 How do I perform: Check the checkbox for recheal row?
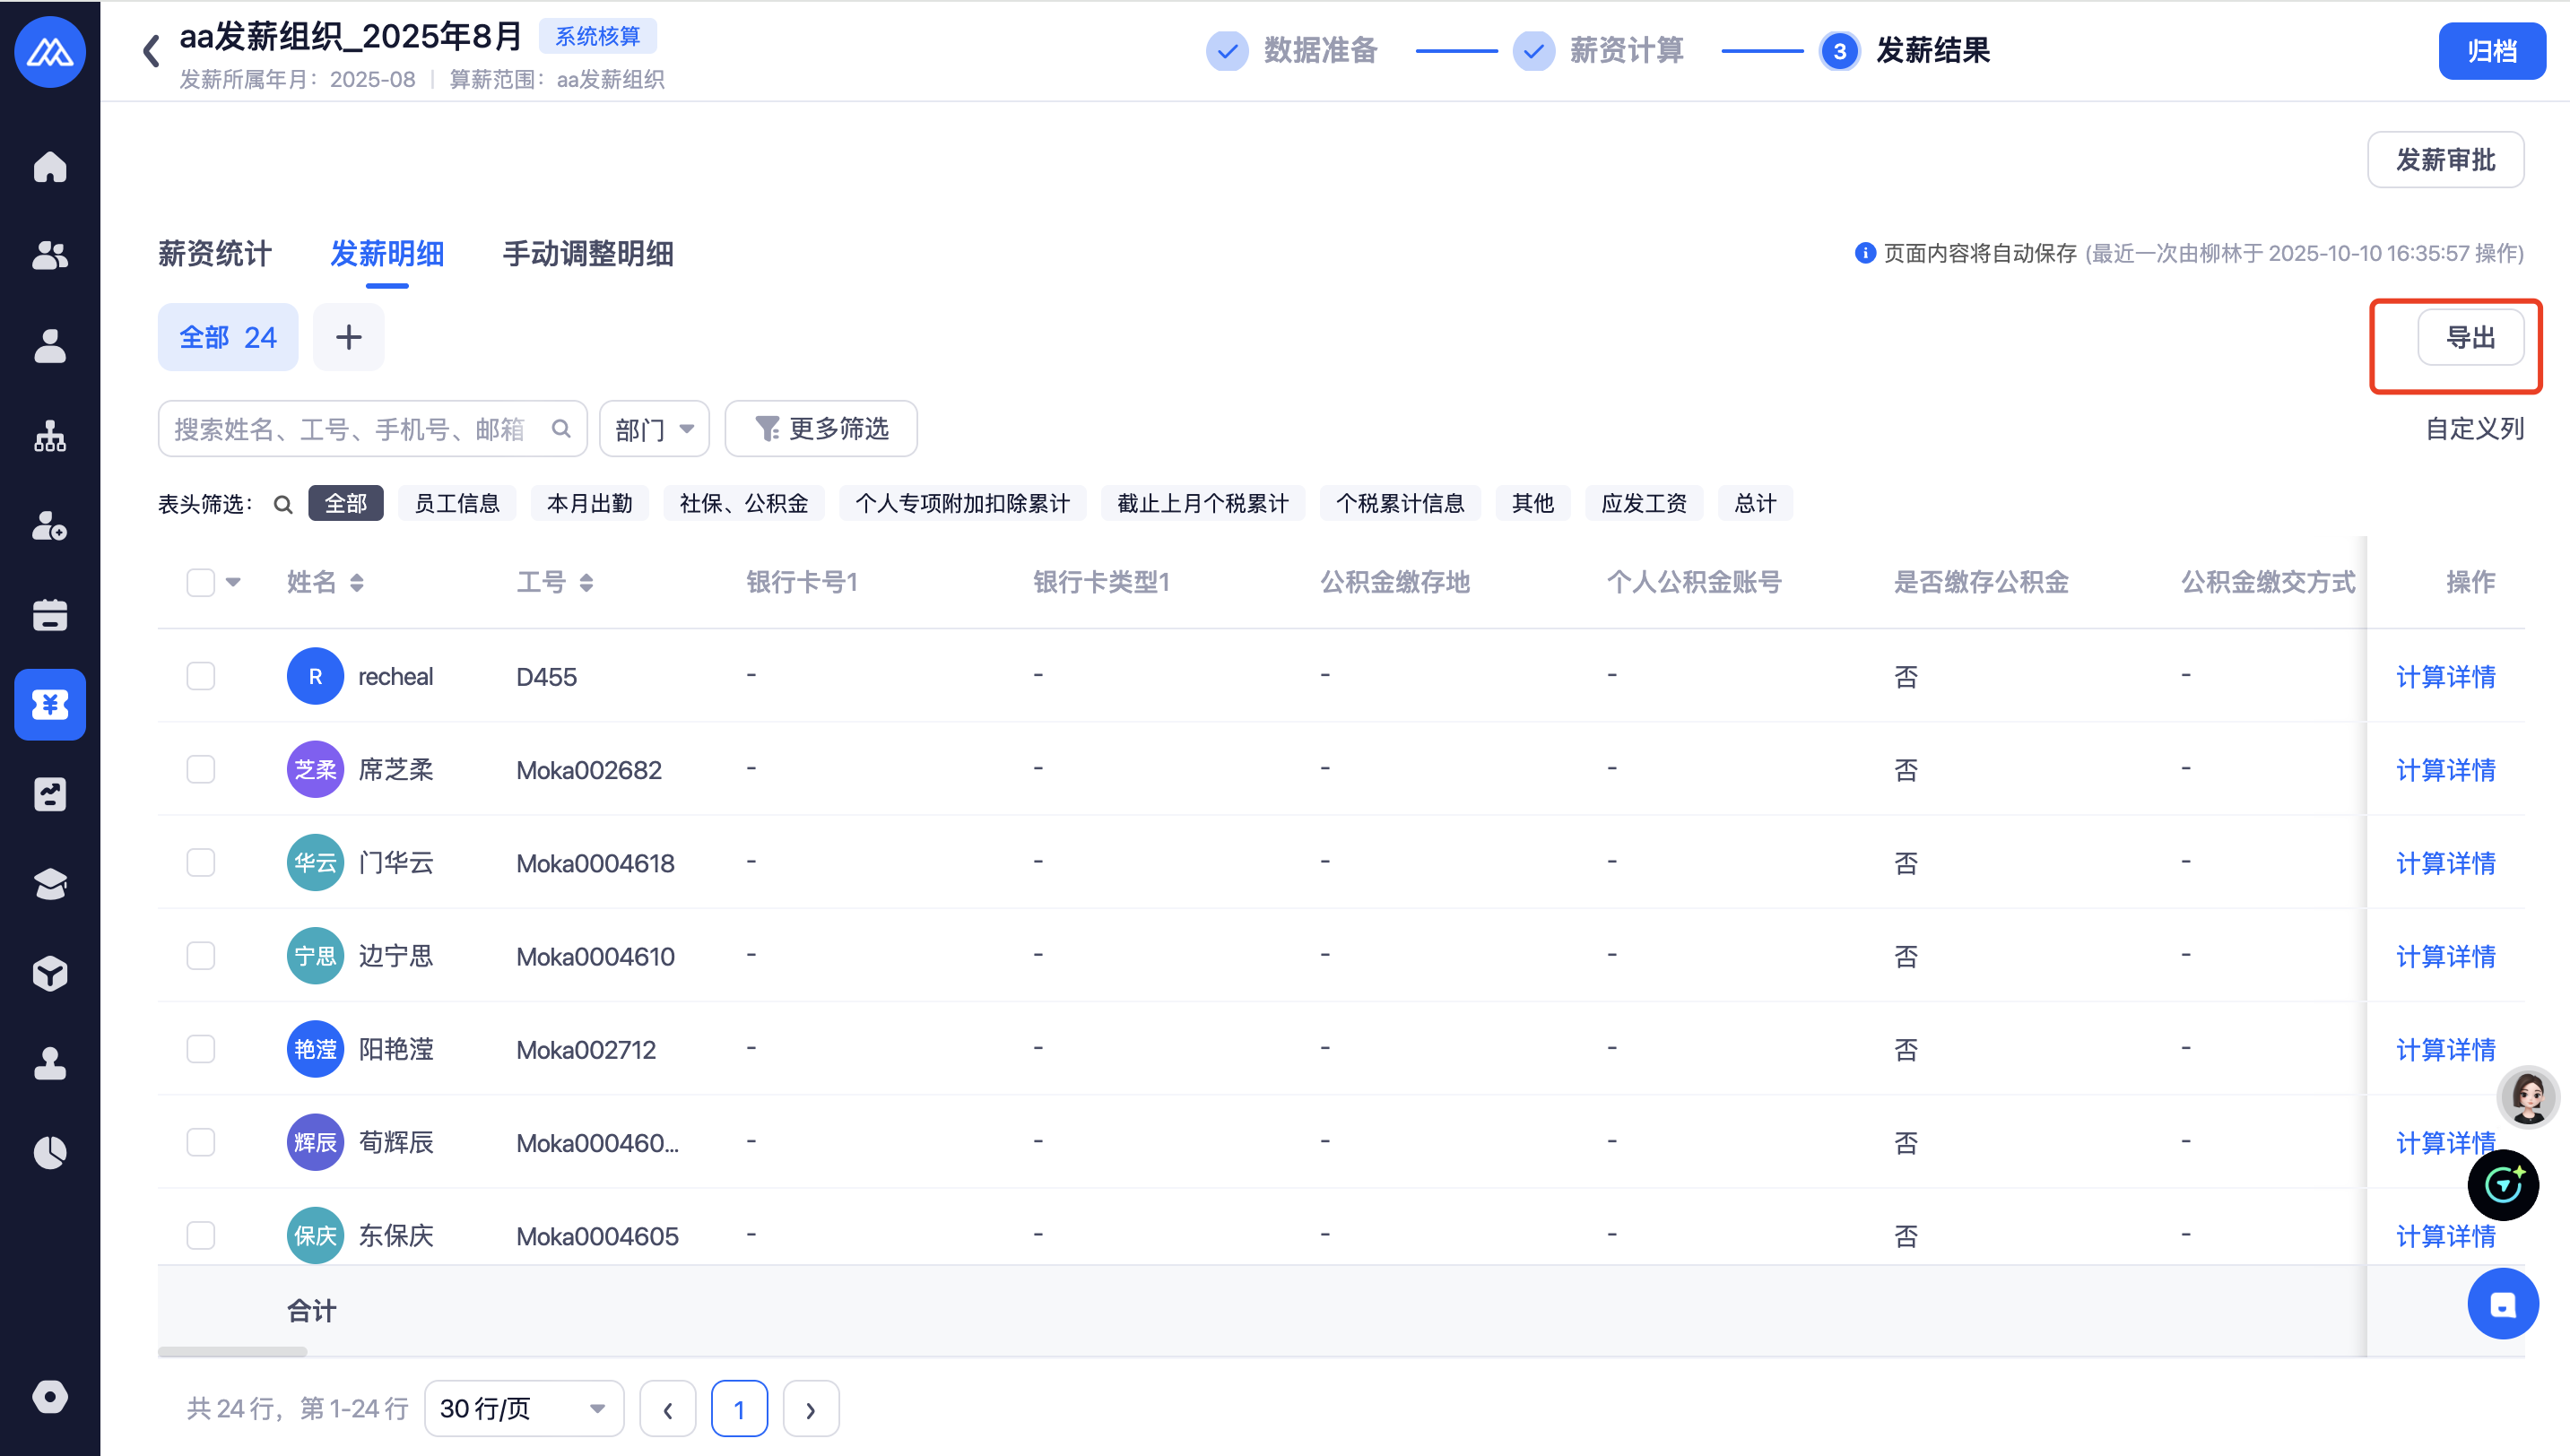click(201, 676)
